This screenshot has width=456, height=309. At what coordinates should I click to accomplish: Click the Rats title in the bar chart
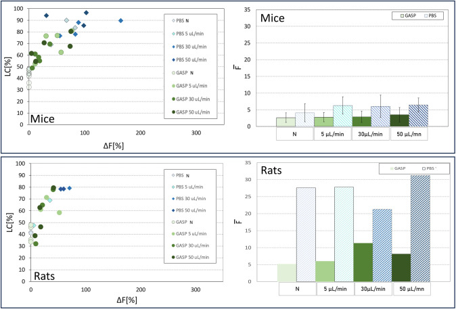(x=271, y=170)
